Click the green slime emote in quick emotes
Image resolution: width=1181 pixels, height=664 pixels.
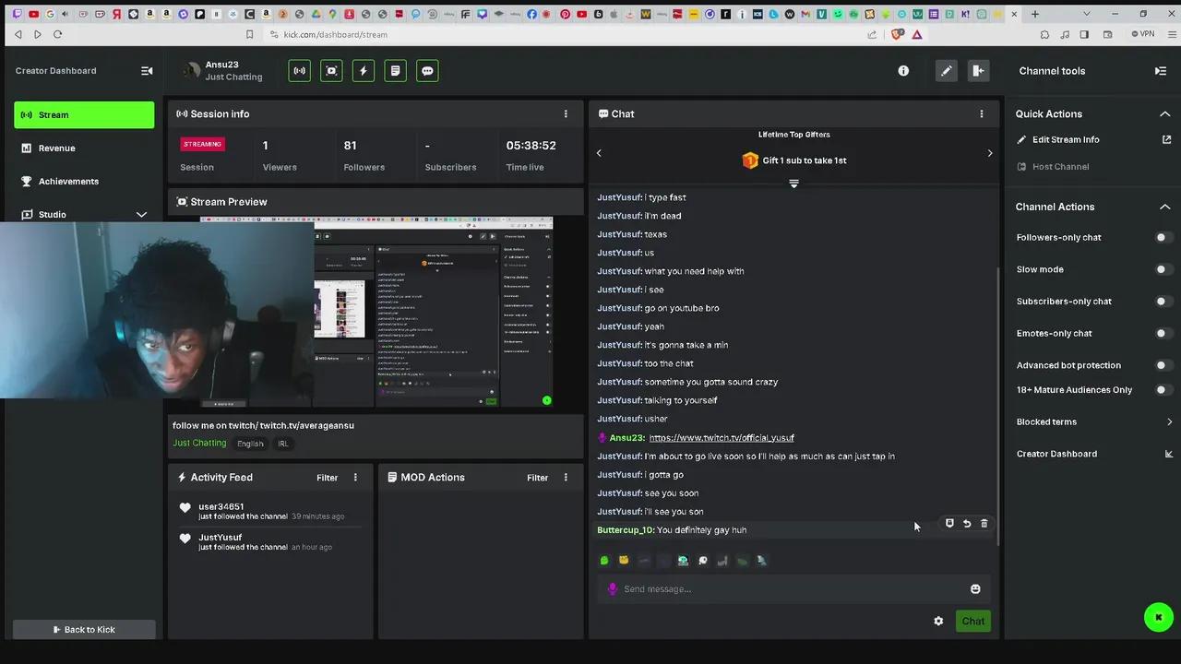point(604,560)
